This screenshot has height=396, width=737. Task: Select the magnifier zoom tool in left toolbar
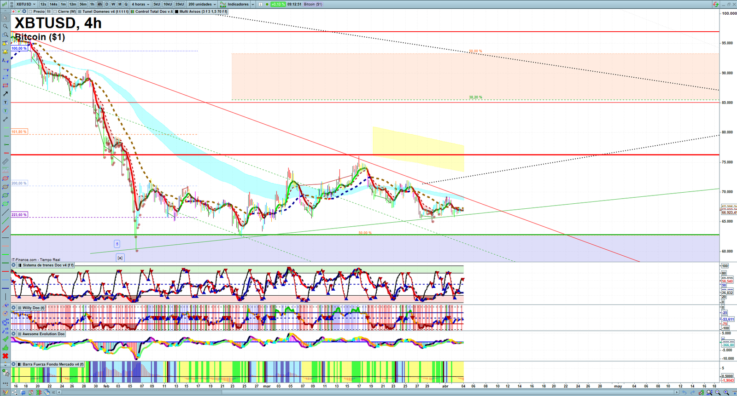(5, 26)
